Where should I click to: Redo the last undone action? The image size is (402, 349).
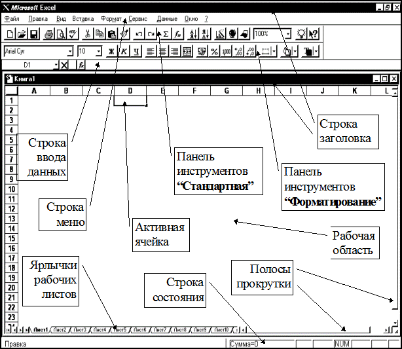tap(151, 34)
